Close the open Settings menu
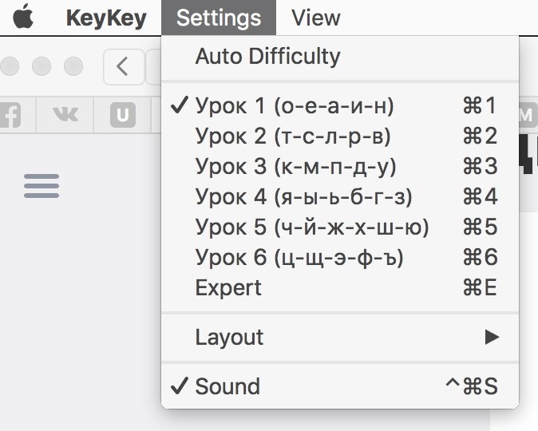 [219, 18]
